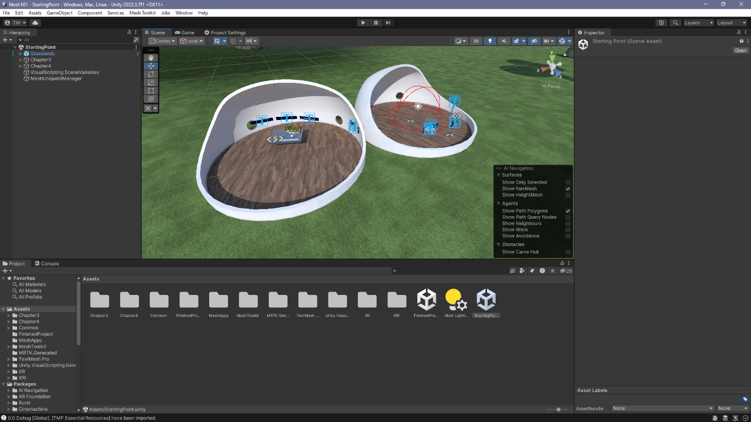Collapse the StartingPoint scene in Hierarchy
Viewport: 751px width, 422px height.
(15, 47)
